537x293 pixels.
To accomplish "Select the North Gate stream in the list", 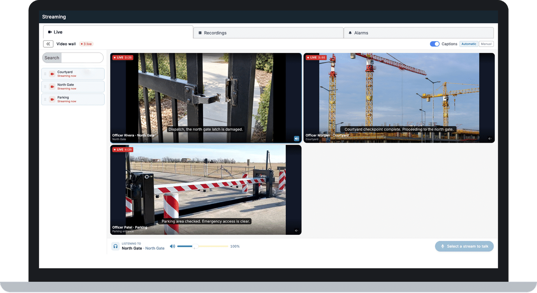I will [x=73, y=87].
